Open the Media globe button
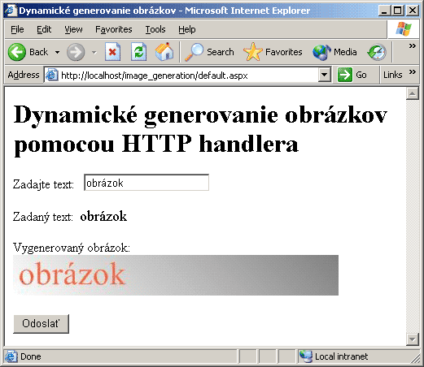This screenshot has height=367, width=424. coord(334,52)
